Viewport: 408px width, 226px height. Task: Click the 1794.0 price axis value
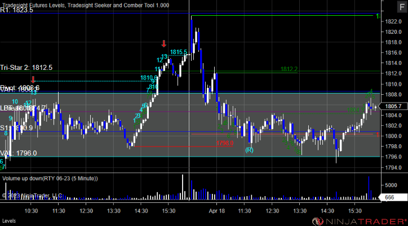pos(393,167)
